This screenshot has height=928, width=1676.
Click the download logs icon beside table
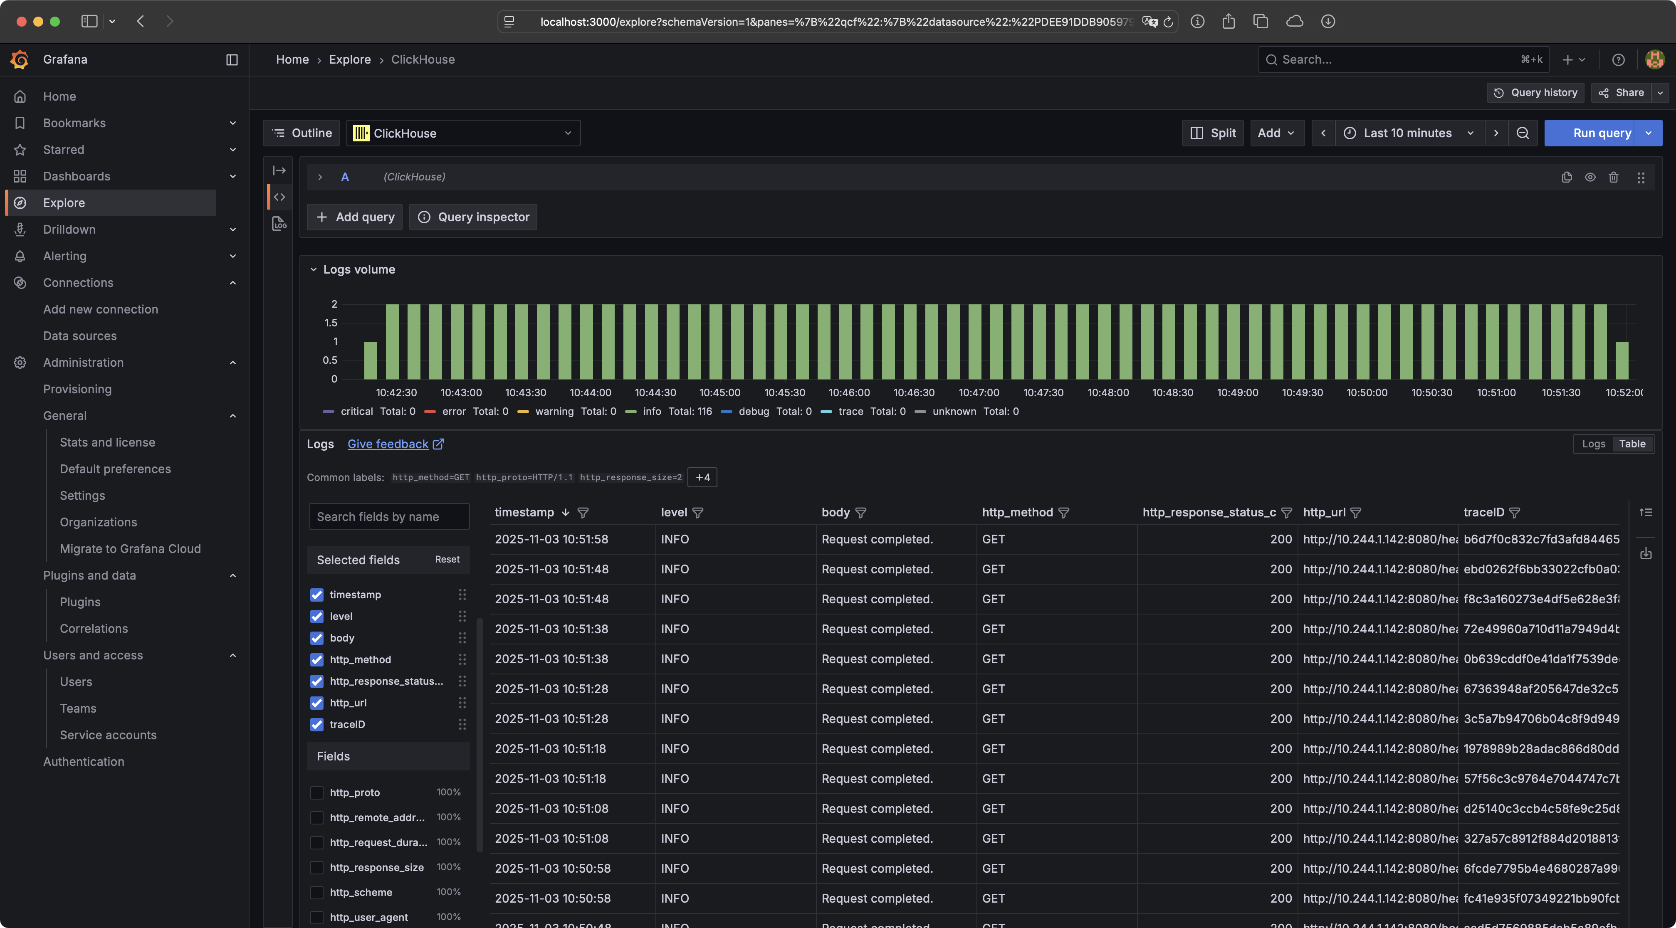pyautogui.click(x=1645, y=553)
